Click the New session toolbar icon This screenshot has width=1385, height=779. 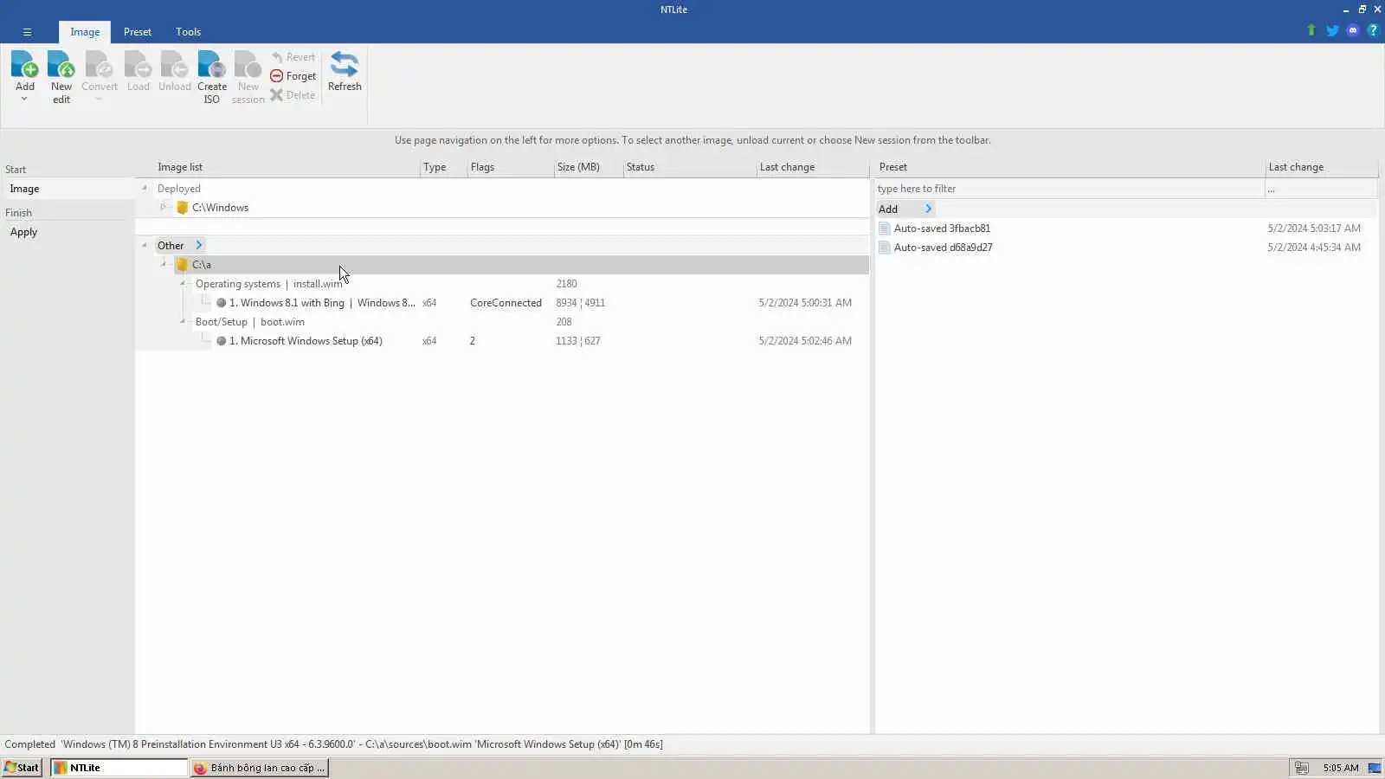248,64
